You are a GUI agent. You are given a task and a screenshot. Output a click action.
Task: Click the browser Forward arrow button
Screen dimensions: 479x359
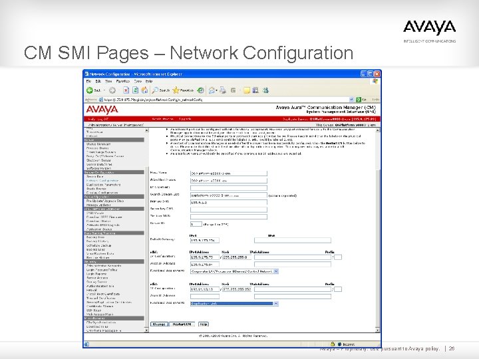tap(112, 90)
